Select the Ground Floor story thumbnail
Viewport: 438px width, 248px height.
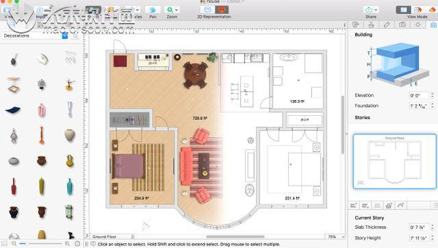395,161
